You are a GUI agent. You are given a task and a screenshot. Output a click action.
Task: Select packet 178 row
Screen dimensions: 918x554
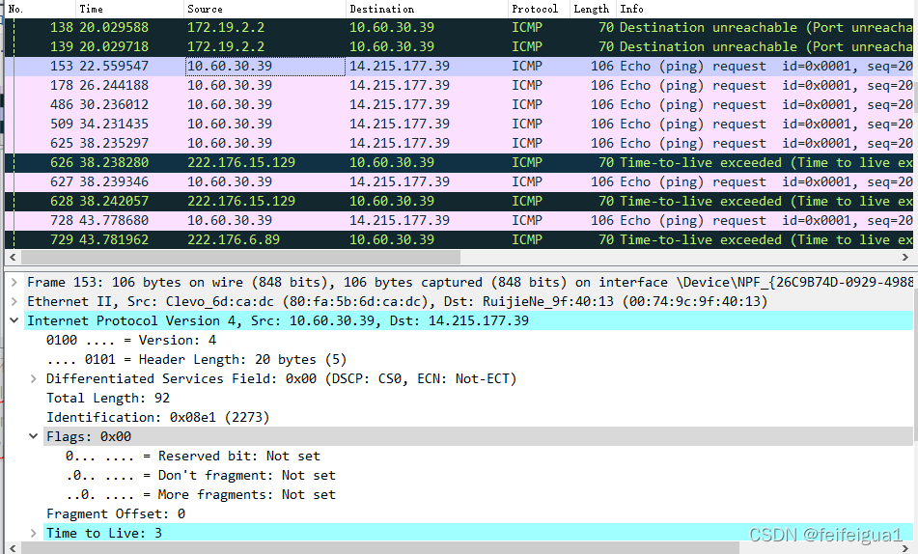tap(459, 86)
